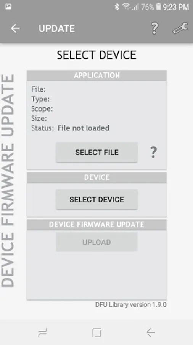Tap DFU Library version 1.9.0 text
The image size is (193, 345).
(131, 304)
